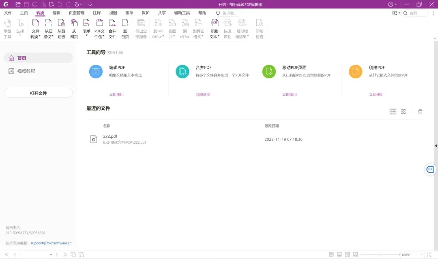This screenshot has width=438, height=259.
Task: Click the open folder icon in title bar
Action: coord(18,4)
